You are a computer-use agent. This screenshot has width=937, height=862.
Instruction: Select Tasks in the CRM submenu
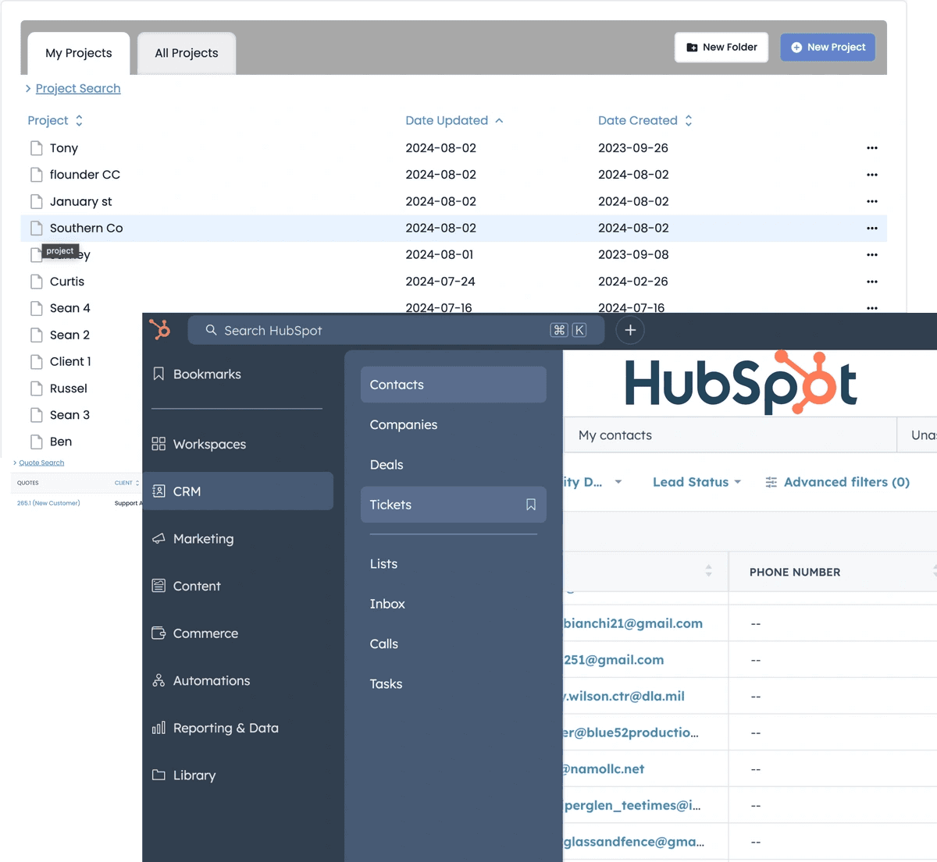click(386, 683)
